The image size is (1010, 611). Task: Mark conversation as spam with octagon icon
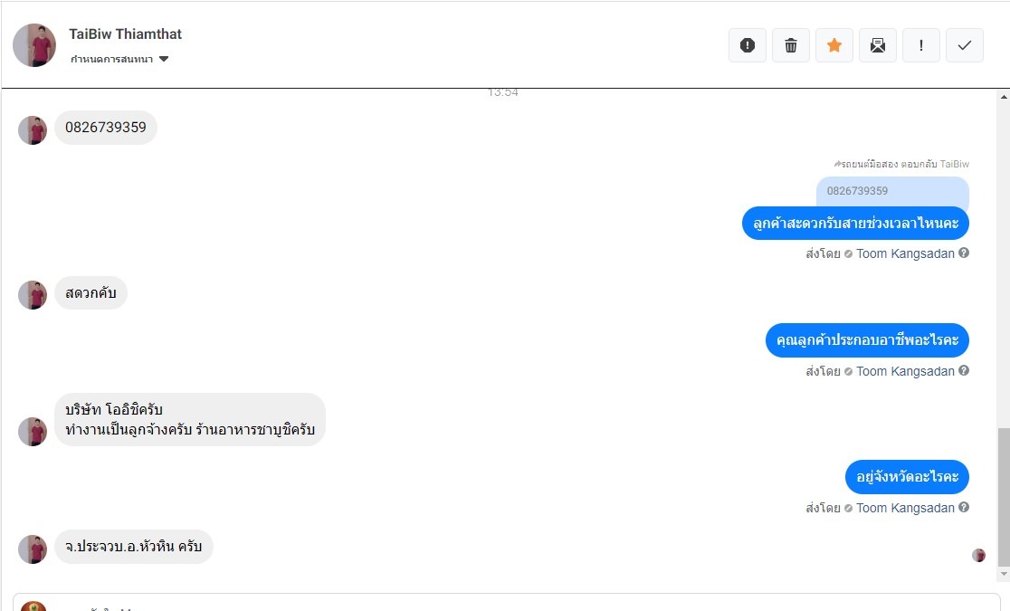click(x=748, y=45)
